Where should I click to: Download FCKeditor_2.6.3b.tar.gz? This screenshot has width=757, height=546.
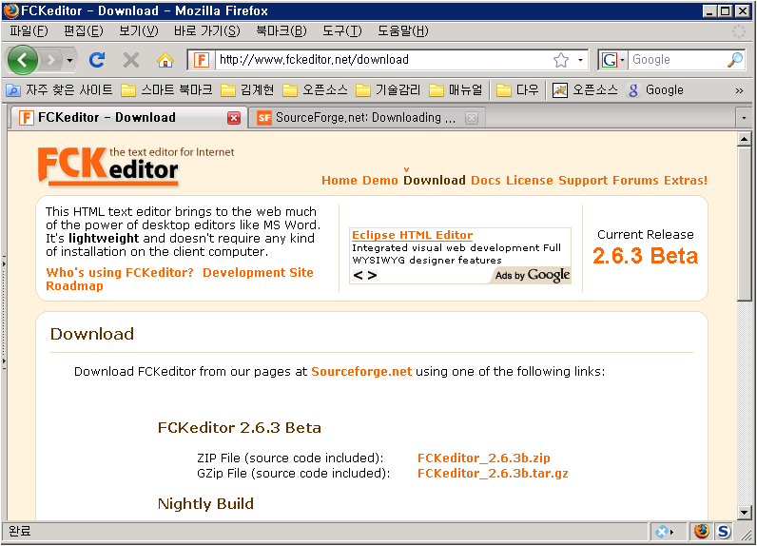(493, 474)
